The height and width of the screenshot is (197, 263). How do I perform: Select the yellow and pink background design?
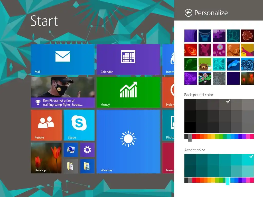coord(247,50)
